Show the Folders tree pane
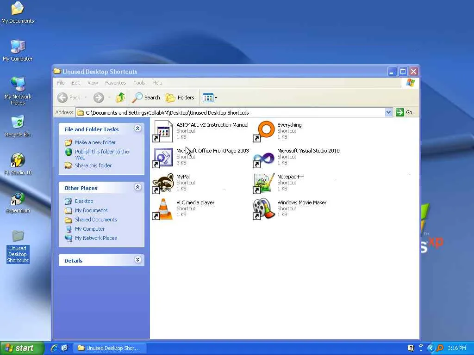474x355 pixels. tap(180, 98)
